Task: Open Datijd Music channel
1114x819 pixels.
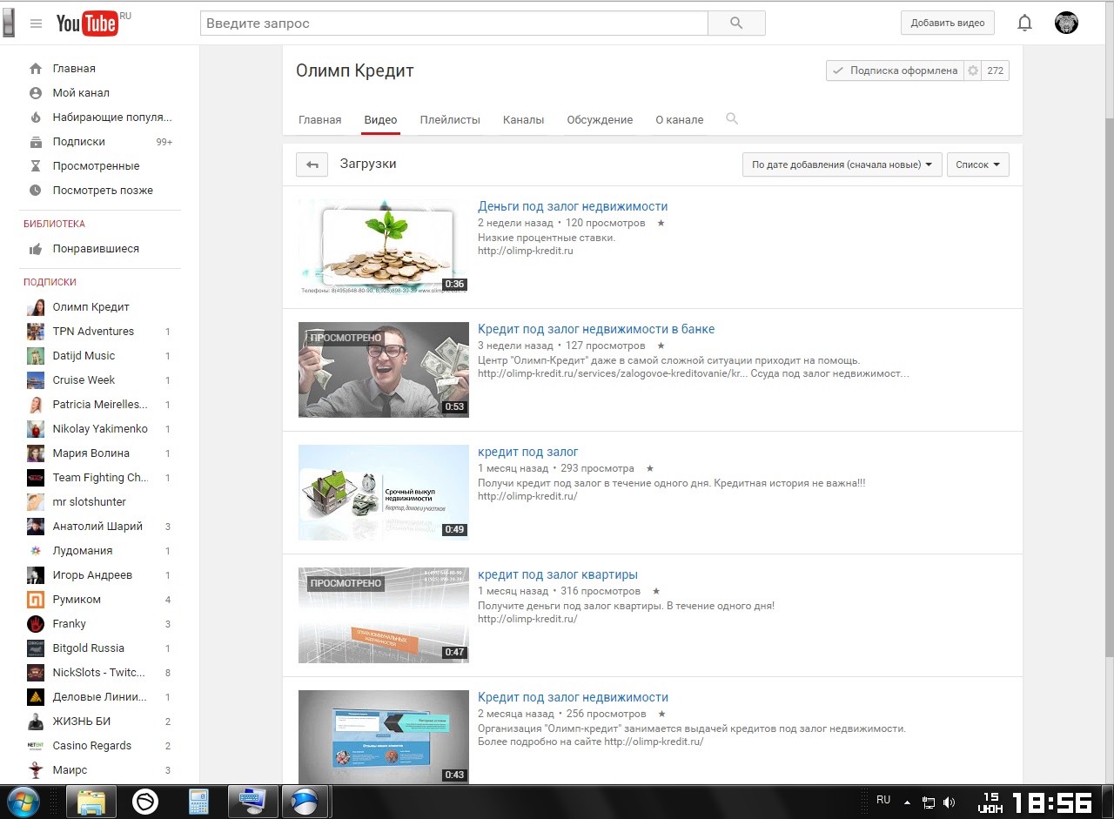Action: [84, 356]
